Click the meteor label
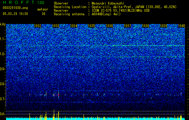The width and height of the screenshot is (189, 120). click(x=43, y=9)
